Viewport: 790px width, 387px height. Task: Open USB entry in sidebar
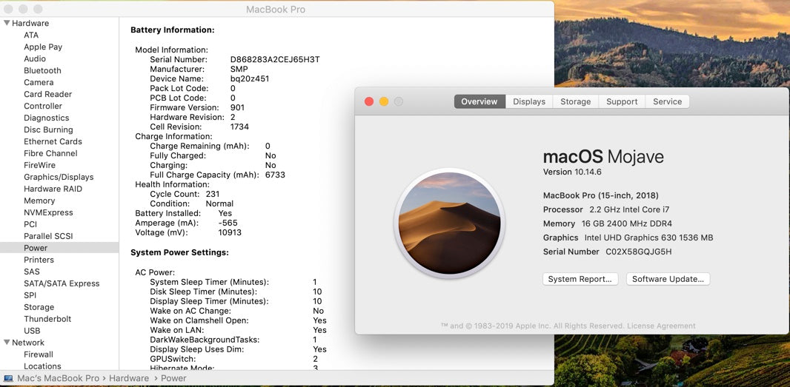(x=32, y=331)
